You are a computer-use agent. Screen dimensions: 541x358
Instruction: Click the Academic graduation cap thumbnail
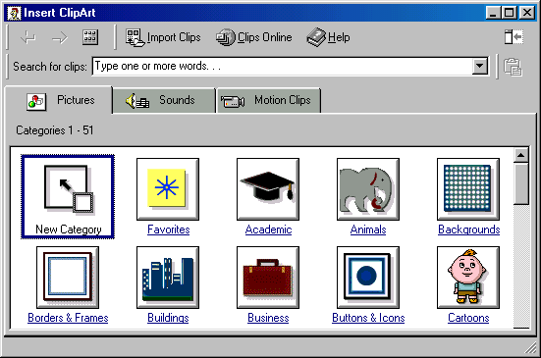(268, 189)
